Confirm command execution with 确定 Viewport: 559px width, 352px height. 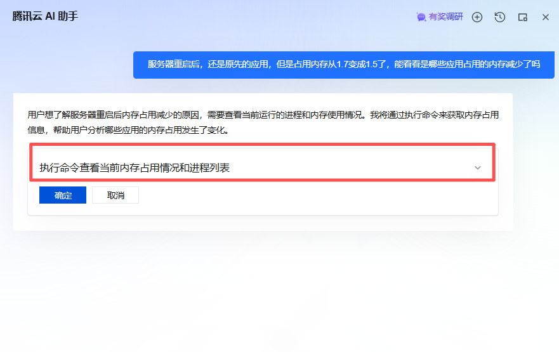coord(63,195)
